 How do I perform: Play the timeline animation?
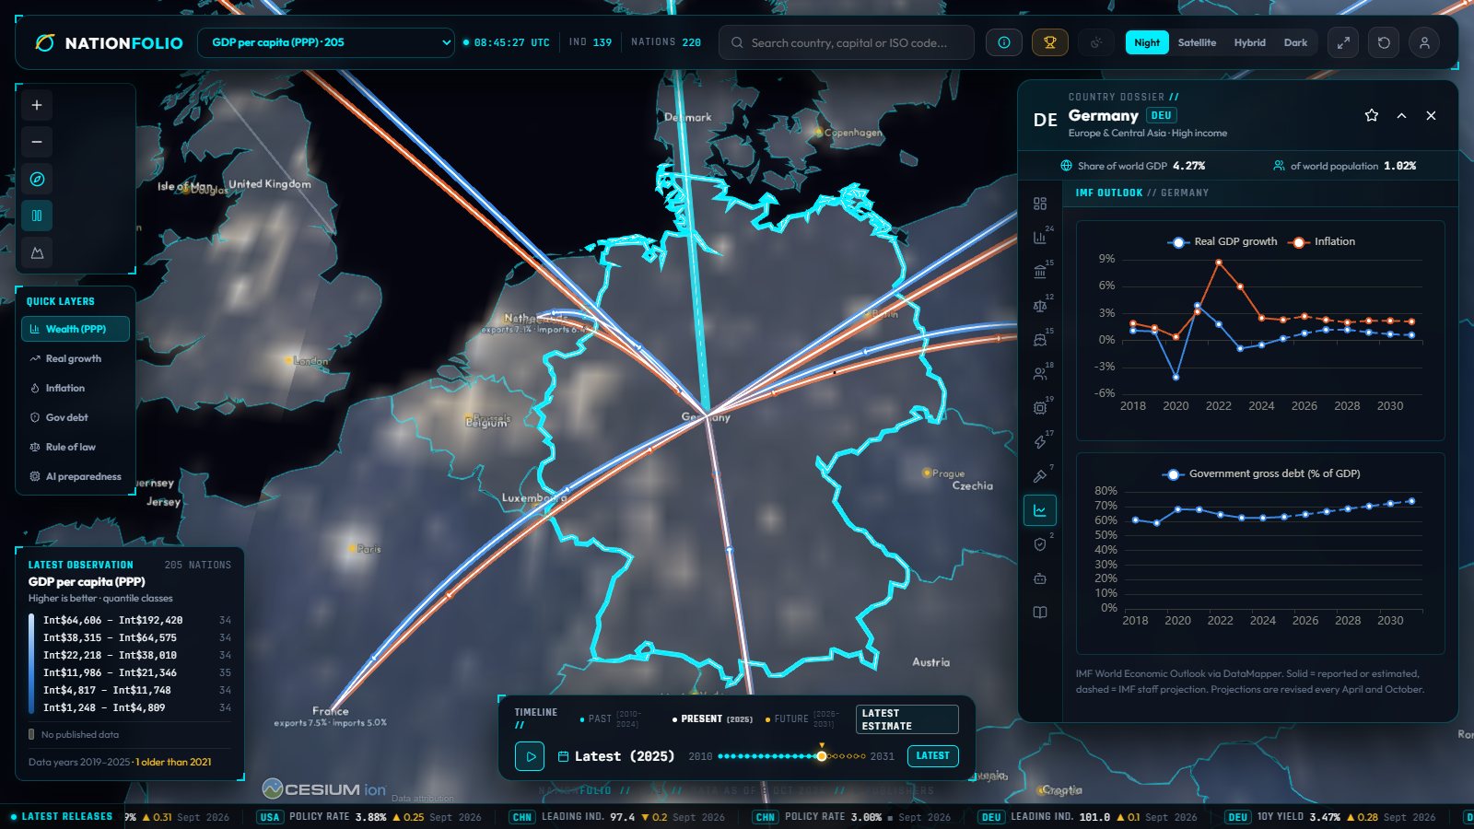pos(530,756)
